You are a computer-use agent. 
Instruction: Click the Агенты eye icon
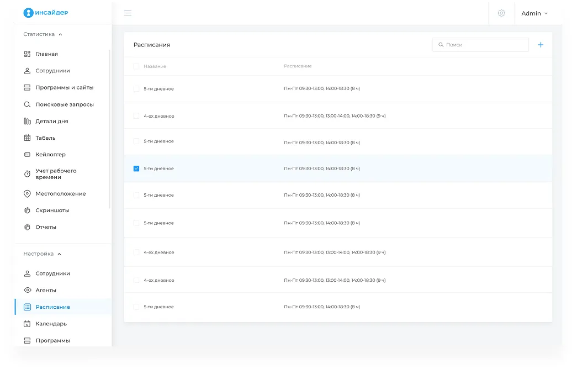(27, 291)
